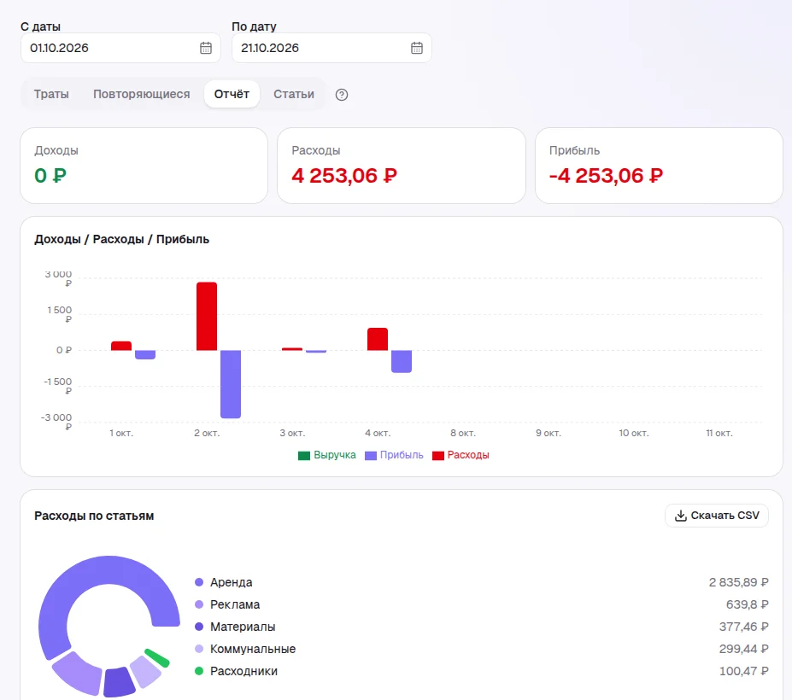
Task: Click the Прибыль total -4 253,06 ₽
Action: [x=606, y=176]
